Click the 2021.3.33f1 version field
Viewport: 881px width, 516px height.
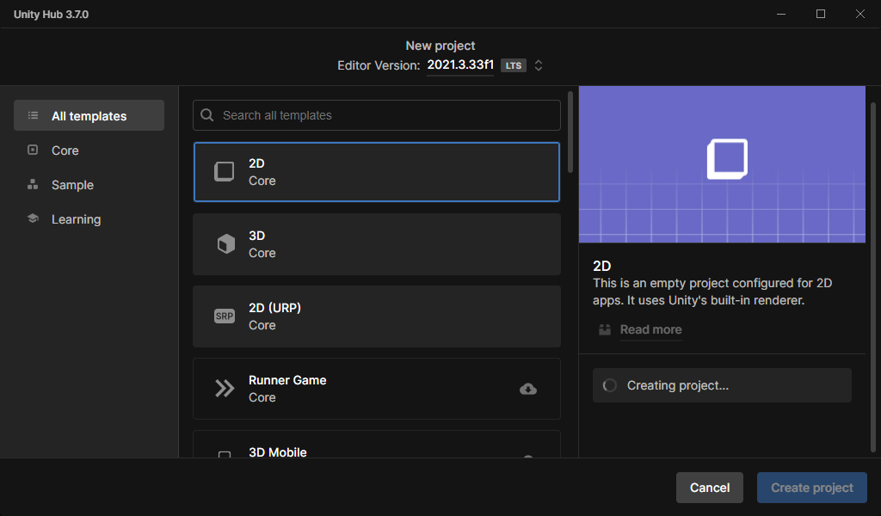click(460, 65)
